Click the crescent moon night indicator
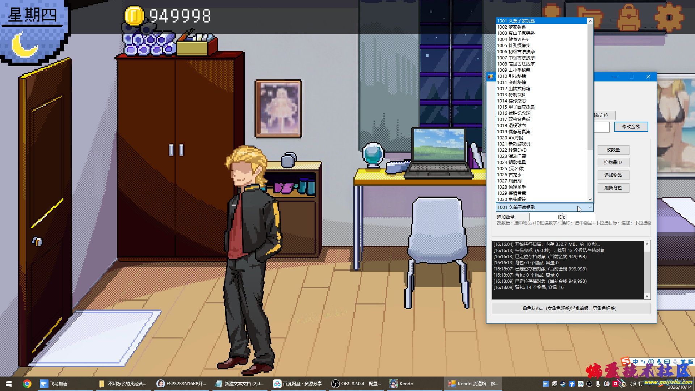 (x=24, y=45)
